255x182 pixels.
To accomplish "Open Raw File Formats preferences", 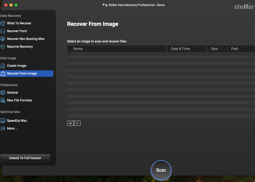I will point(19,100).
